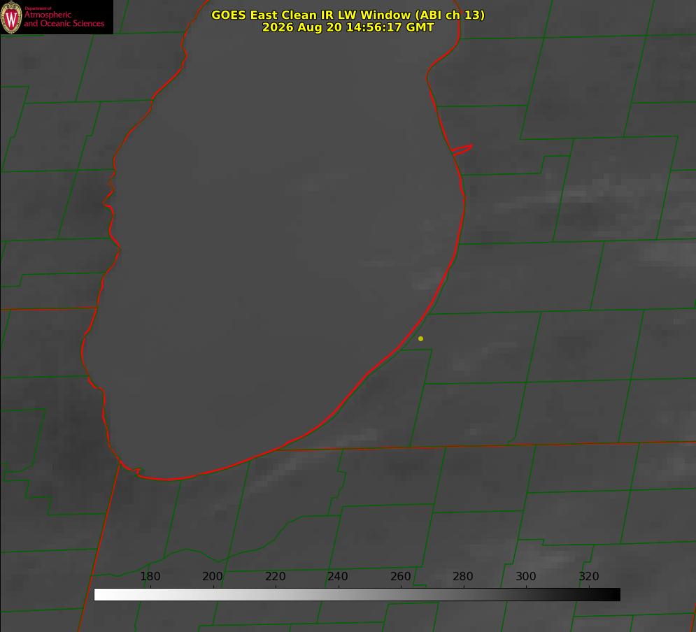Click the small harbor notch on the southern lakeshore
Viewport: 696px width, 632px height.
(x=138, y=471)
